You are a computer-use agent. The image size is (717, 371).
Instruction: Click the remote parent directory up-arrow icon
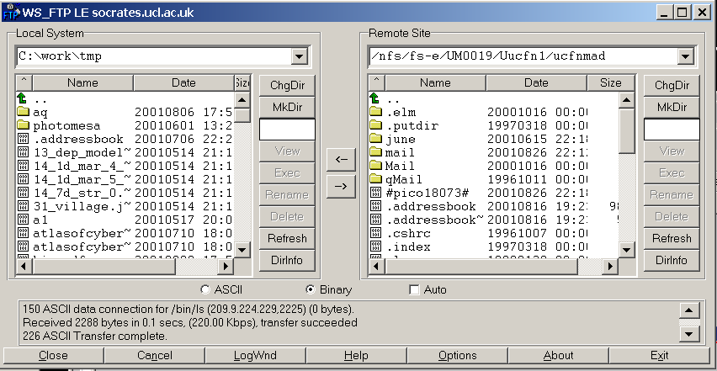[375, 98]
